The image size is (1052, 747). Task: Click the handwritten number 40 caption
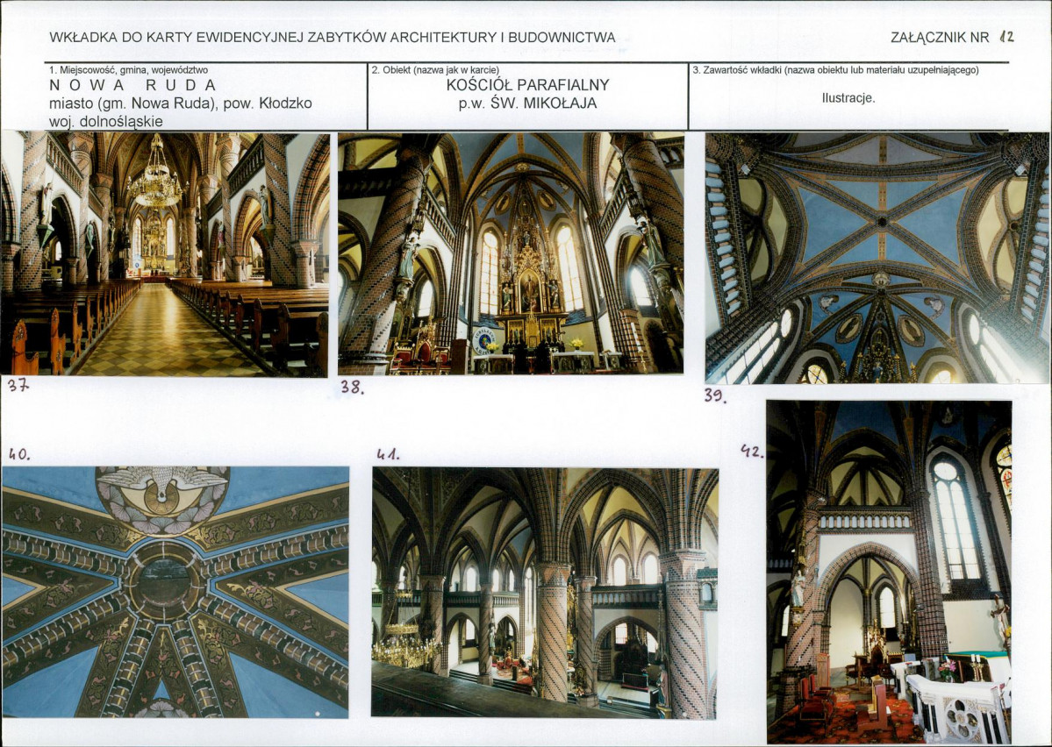[x=19, y=454]
